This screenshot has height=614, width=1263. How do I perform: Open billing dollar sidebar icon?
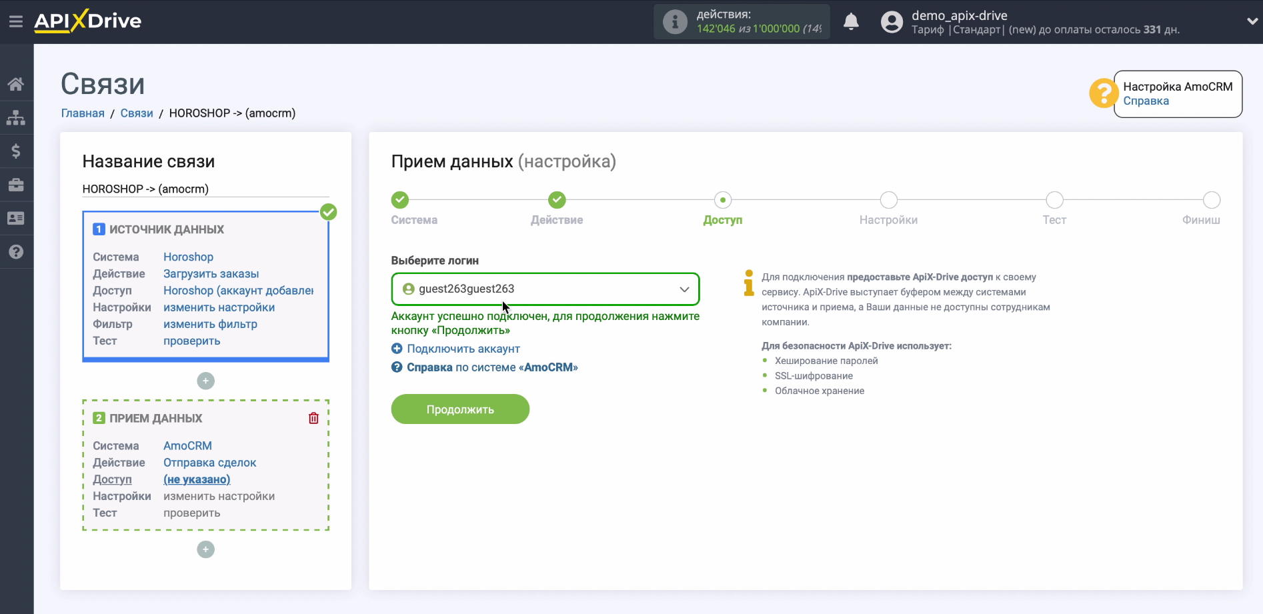(16, 151)
